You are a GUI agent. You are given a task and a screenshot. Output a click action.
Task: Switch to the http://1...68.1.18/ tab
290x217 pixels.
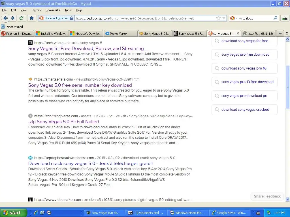coord(259,33)
